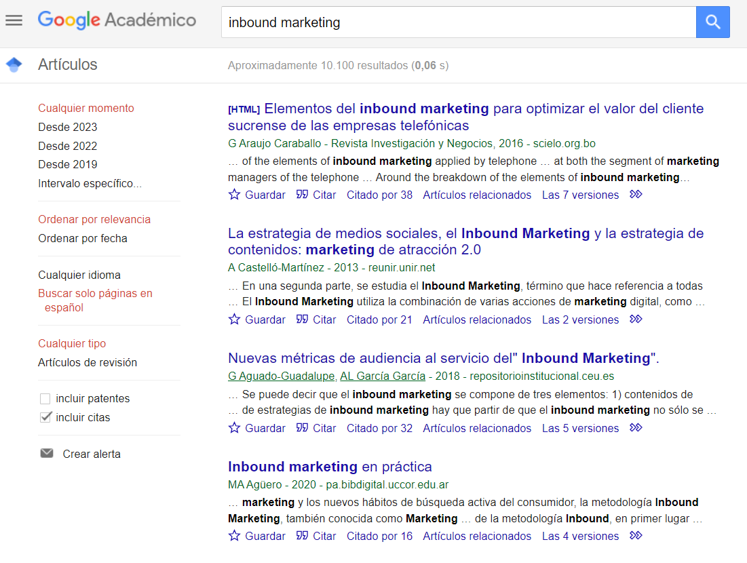Screen dimensions: 747x563
Task: Click the graduation cap Artículos icon
Action: pos(14,64)
